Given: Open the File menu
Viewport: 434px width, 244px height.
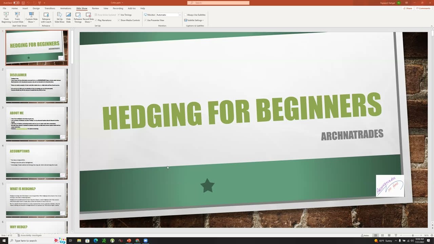Looking at the screenshot, I should point(4,8).
